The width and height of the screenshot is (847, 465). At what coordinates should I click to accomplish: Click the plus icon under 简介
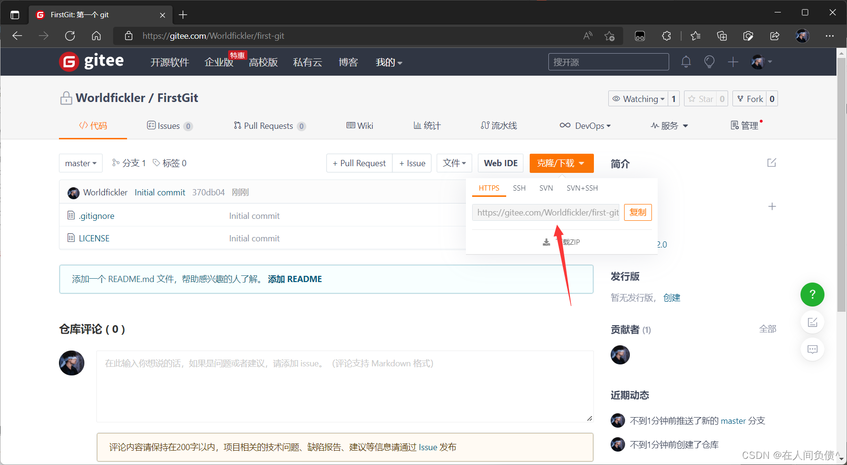[x=772, y=206]
